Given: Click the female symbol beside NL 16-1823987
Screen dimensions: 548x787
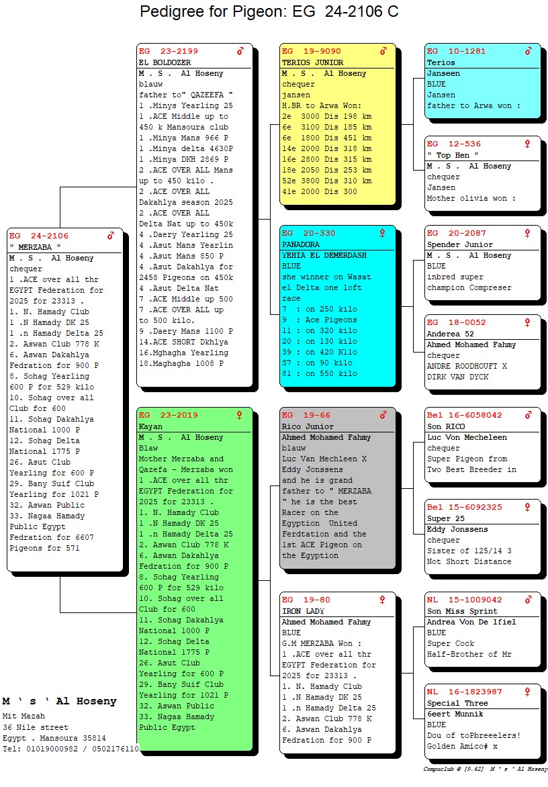Looking at the screenshot, I should pos(528,692).
